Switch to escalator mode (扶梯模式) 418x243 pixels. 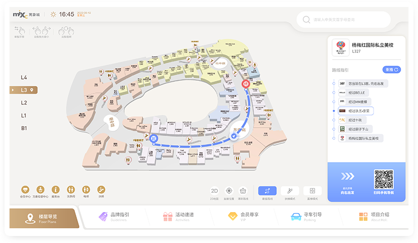click(x=290, y=190)
